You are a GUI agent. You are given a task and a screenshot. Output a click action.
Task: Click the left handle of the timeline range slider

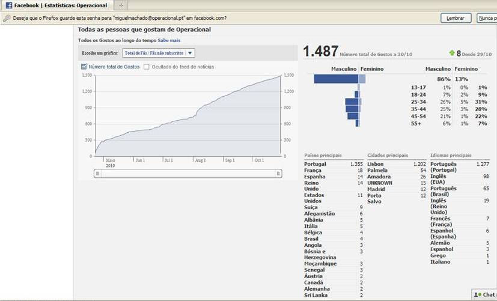tap(97, 173)
